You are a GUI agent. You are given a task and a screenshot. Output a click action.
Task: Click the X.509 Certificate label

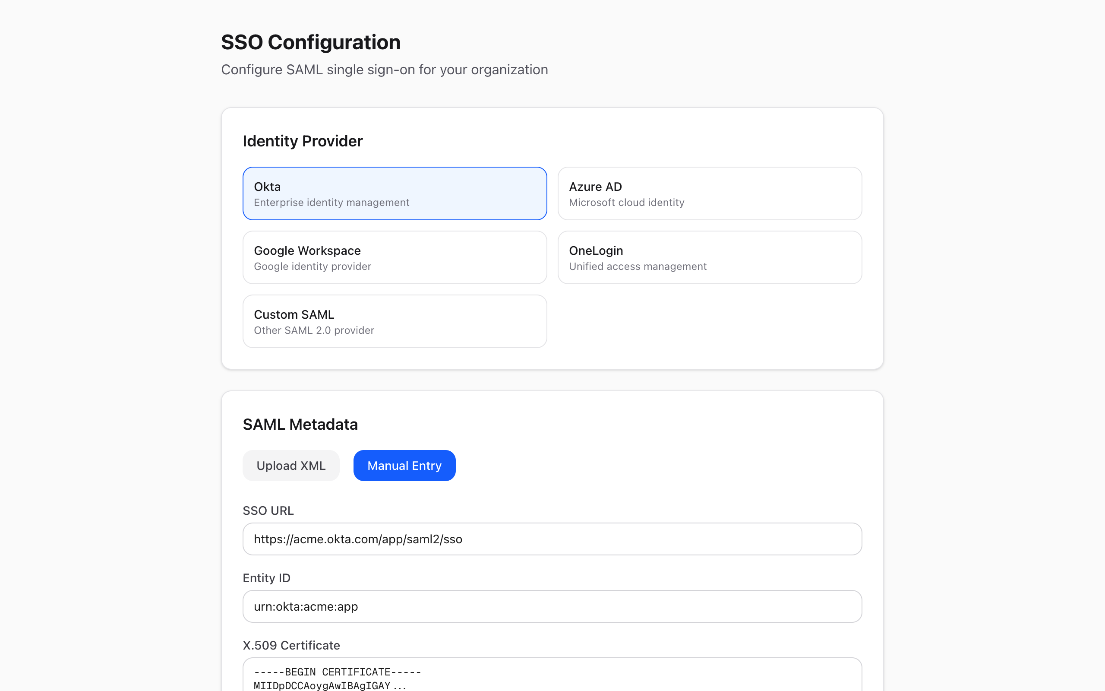pyautogui.click(x=291, y=645)
